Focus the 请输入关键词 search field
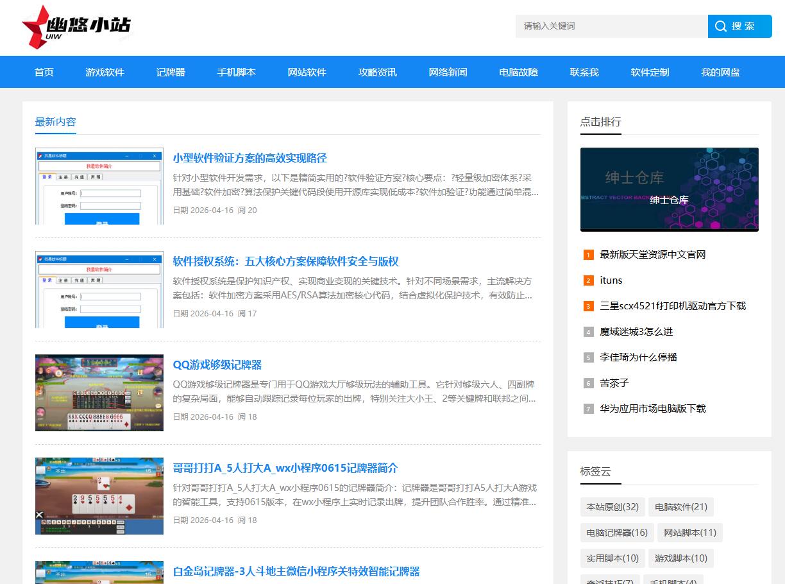 click(x=611, y=26)
